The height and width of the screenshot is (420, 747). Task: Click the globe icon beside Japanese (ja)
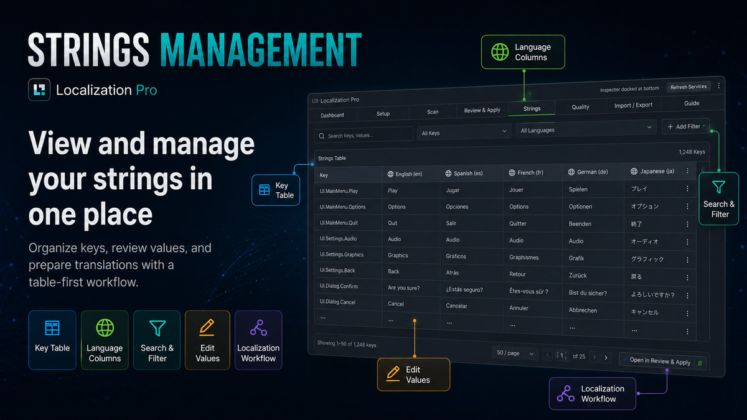coord(634,171)
